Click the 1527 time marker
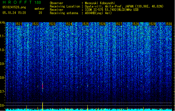 tap(119, 24)
